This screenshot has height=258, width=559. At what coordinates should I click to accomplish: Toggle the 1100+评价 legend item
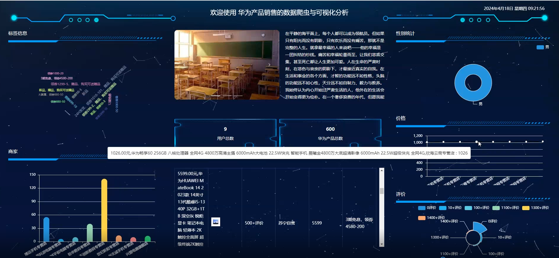(x=506, y=208)
